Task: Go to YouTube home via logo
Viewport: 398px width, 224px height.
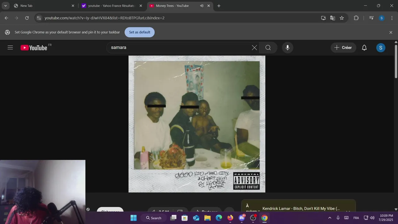Action: [x=34, y=48]
